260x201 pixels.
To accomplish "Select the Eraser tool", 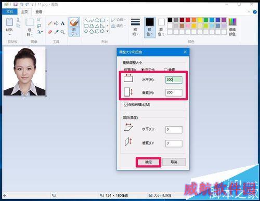I will click(x=50, y=32).
